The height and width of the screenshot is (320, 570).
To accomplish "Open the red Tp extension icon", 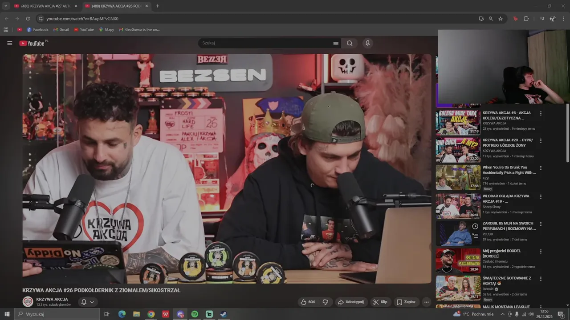I will point(515,19).
